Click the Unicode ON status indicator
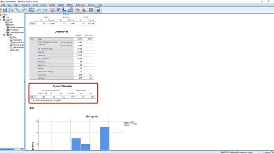The height and width of the screenshot is (154, 274). click(x=268, y=152)
